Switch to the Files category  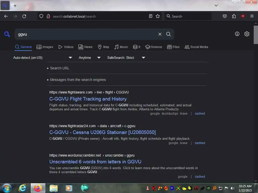(173, 47)
